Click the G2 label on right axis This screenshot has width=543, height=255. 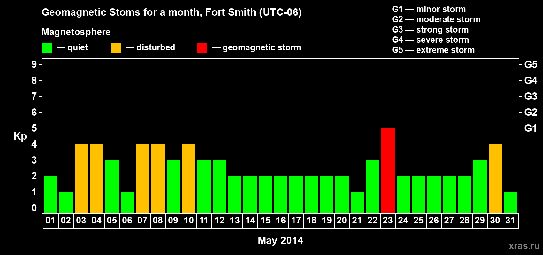[x=531, y=112]
